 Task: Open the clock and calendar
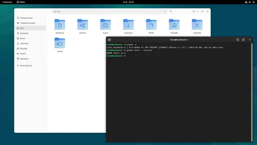pos(128,2)
